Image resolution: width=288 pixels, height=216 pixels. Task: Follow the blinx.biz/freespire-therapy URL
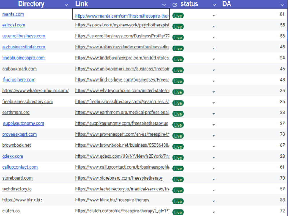click(x=112, y=200)
